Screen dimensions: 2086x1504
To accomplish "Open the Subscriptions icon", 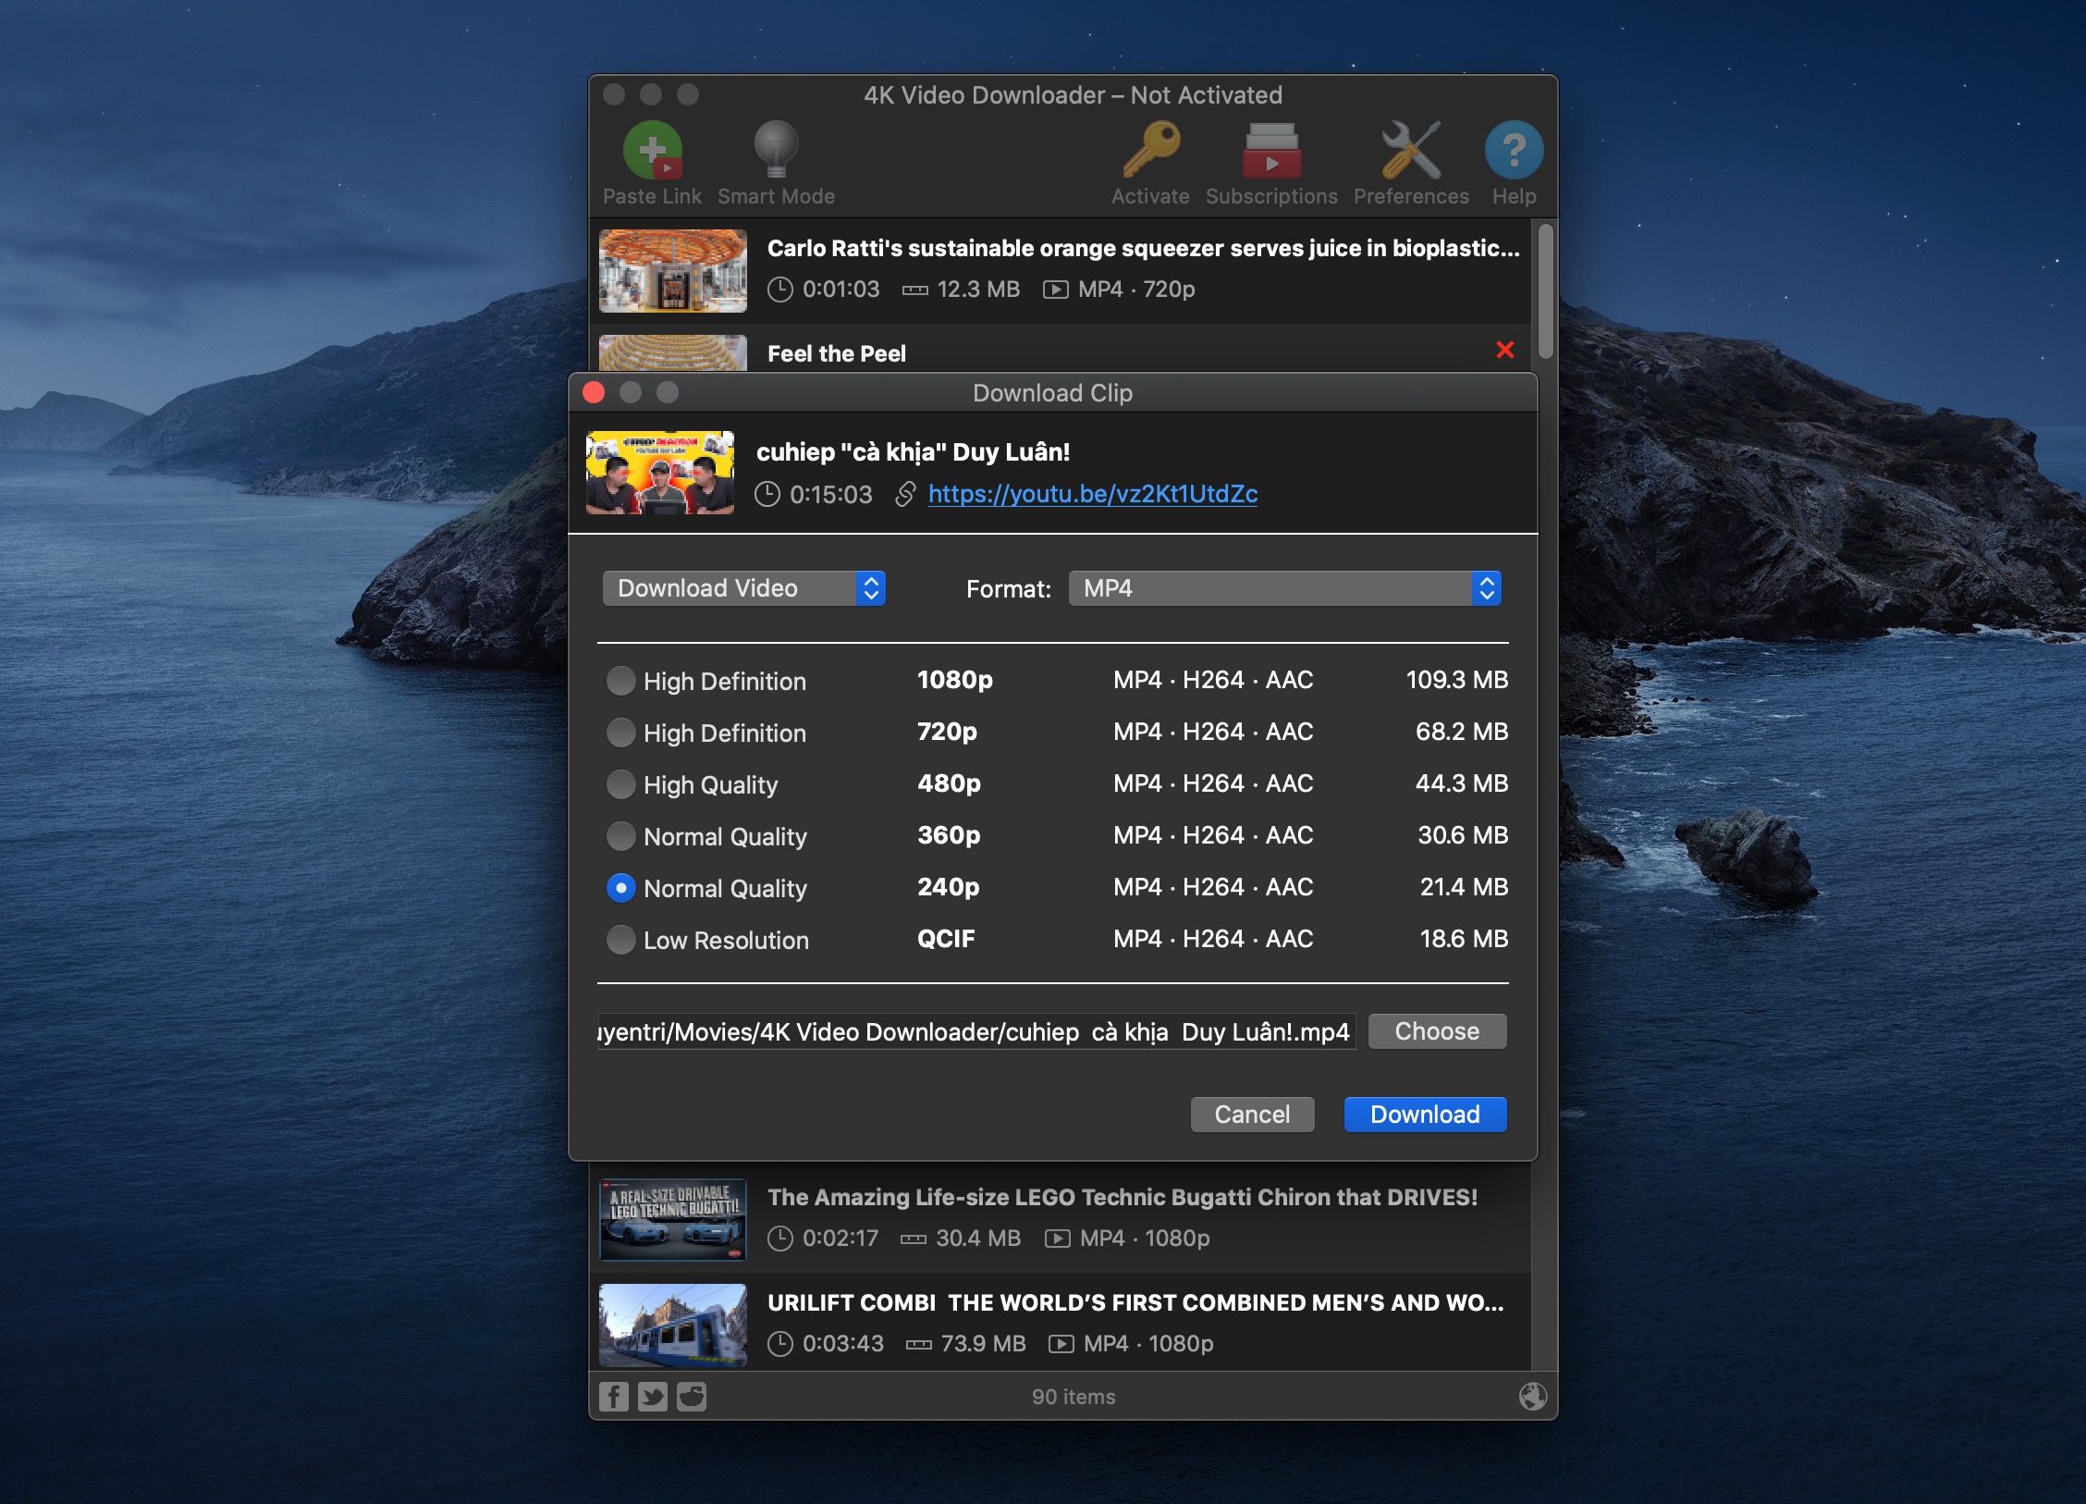I will tap(1271, 151).
